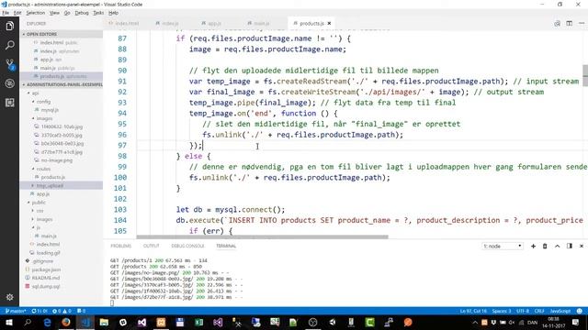
Task: Open the Search view in activity bar
Action: tap(10, 45)
